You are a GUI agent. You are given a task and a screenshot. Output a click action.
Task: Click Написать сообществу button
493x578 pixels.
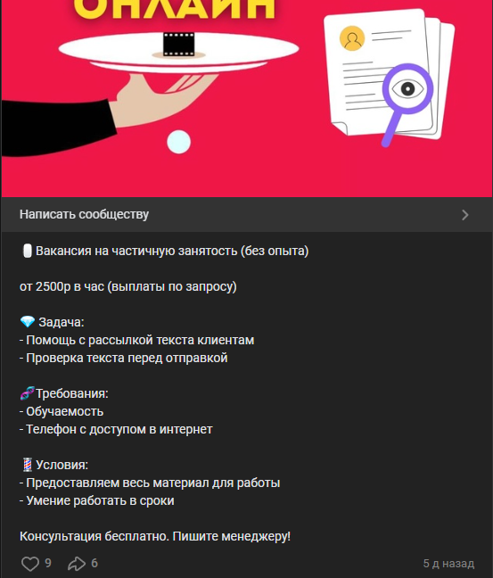pyautogui.click(x=246, y=215)
